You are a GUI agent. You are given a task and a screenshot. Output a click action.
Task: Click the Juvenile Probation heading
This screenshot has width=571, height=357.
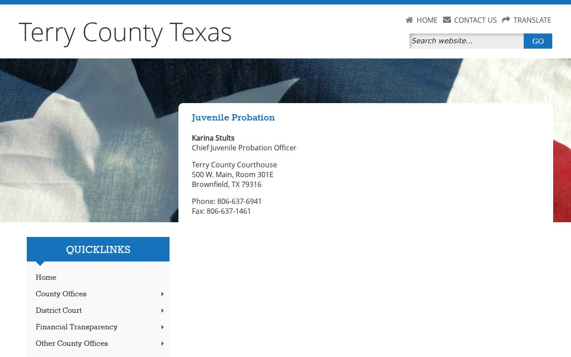233,118
